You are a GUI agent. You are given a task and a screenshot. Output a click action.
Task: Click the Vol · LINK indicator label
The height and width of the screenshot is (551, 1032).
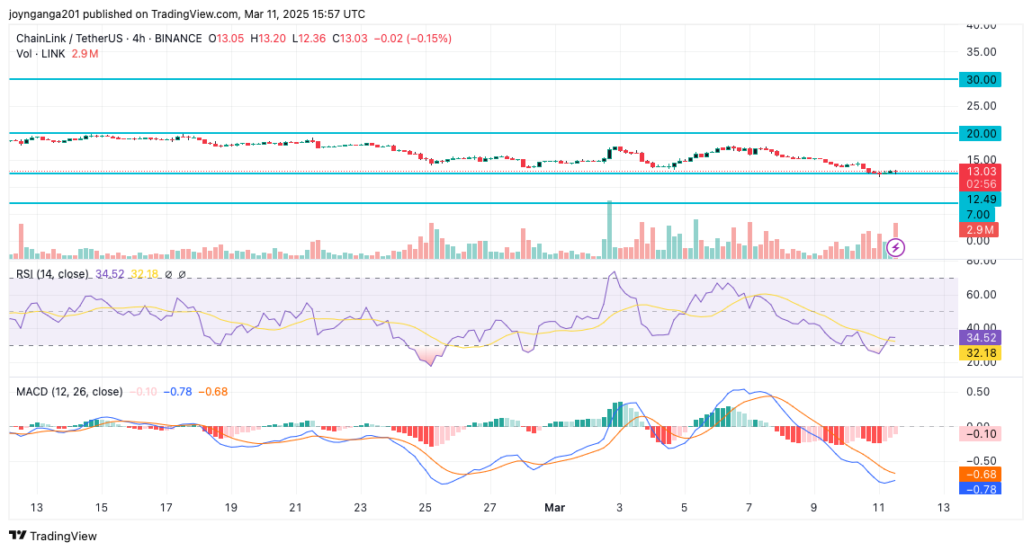(40, 54)
